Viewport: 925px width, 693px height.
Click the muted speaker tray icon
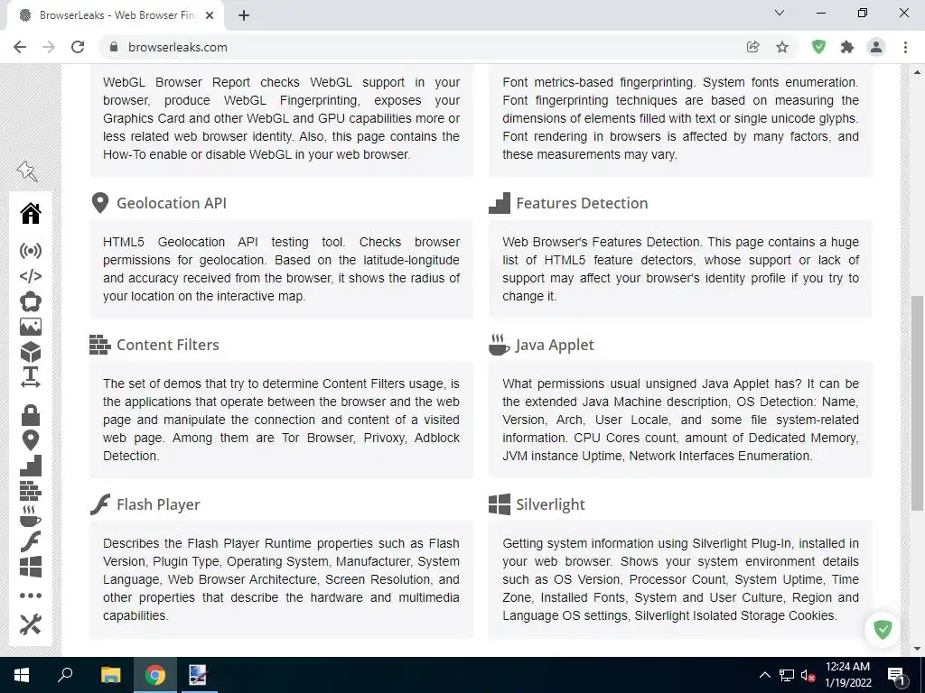click(x=808, y=676)
